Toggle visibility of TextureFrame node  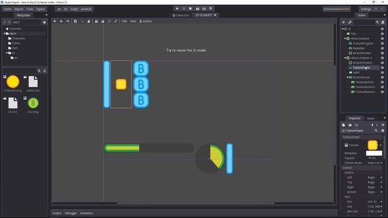[383, 67]
